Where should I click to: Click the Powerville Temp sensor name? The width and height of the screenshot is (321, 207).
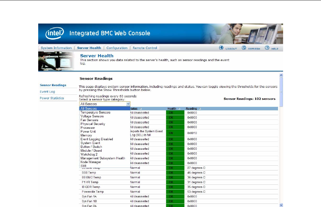pyautogui.click(x=93, y=192)
